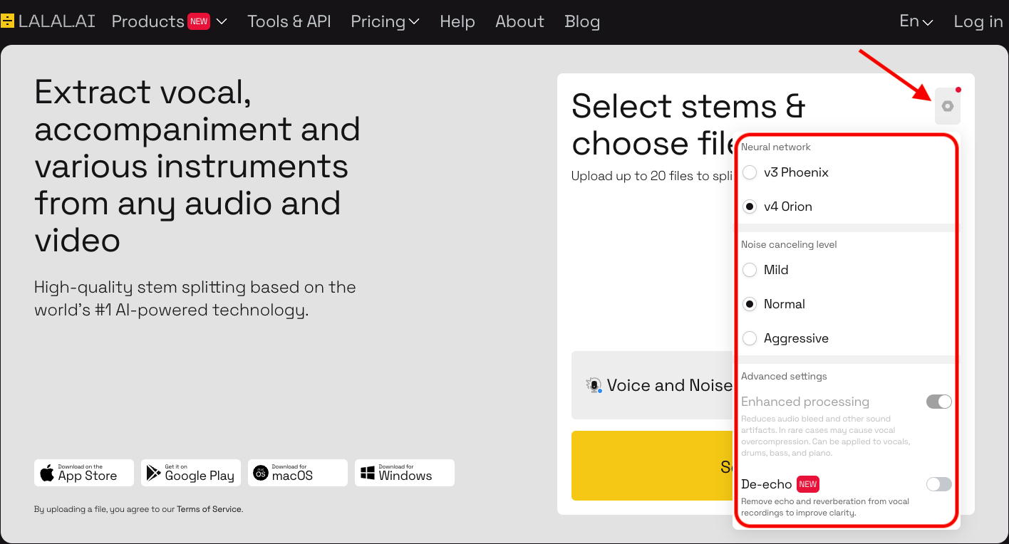Click the Enhanced processing description text
This screenshot has height=544, width=1009.
pyautogui.click(x=826, y=436)
